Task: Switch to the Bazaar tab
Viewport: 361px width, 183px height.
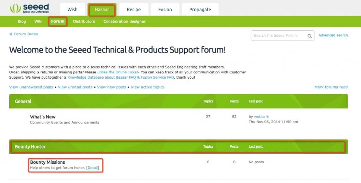Action: coord(102,10)
